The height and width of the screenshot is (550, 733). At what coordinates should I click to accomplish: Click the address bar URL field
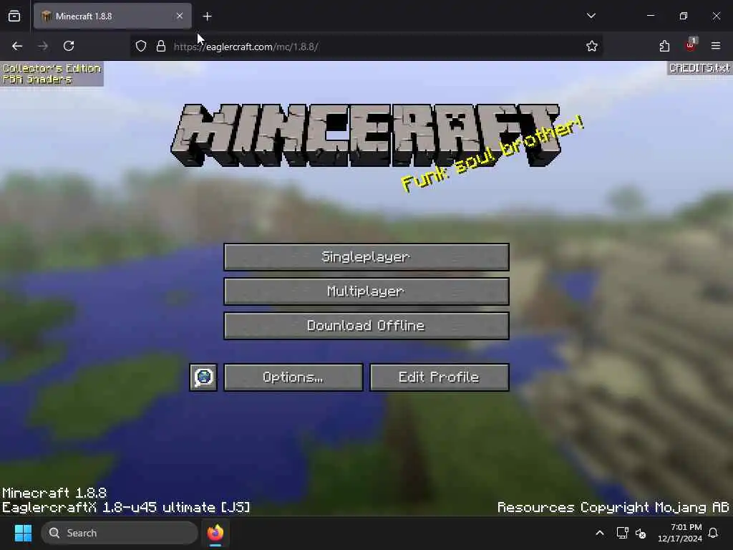coord(366,47)
